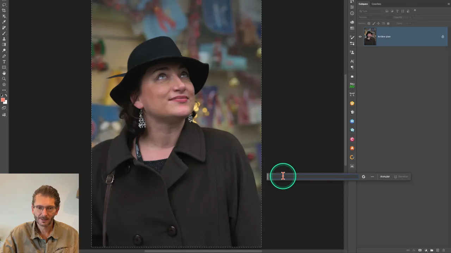Select the Eyedropper tool
Viewport: 451px width, 253px height.
[4, 22]
